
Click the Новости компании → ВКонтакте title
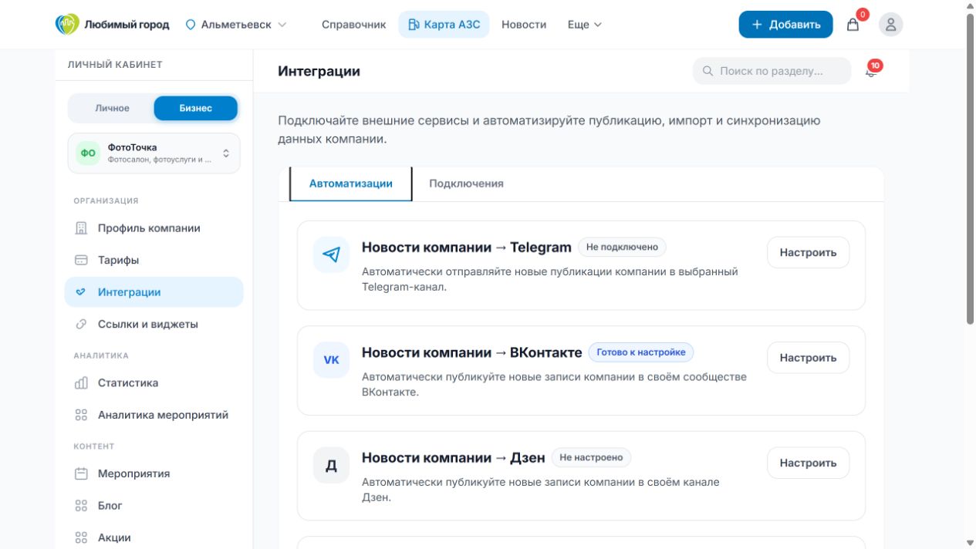471,352
